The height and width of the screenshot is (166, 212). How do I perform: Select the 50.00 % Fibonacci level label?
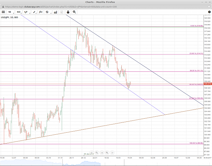tap(196, 84)
